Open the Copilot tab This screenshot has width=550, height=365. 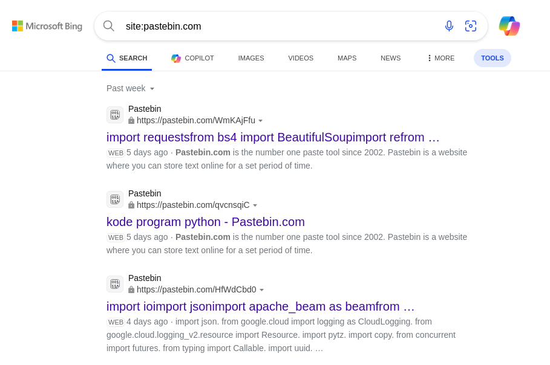(x=192, y=58)
